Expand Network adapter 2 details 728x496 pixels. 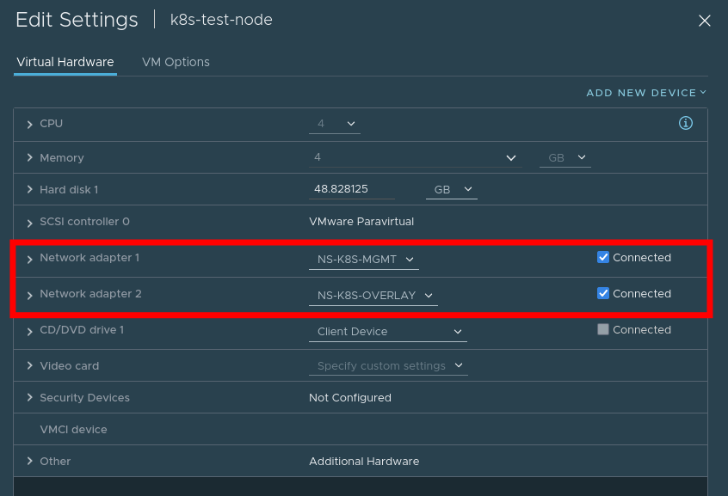[30, 295]
